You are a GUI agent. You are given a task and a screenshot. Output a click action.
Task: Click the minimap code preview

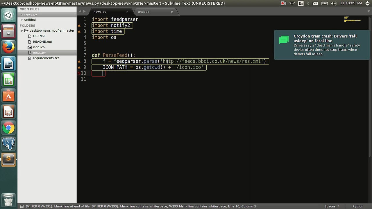click(352, 19)
